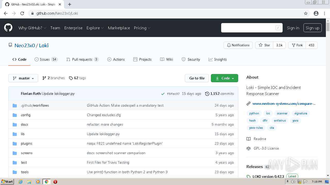Expand the Why GitHub? menu

click(x=32, y=28)
